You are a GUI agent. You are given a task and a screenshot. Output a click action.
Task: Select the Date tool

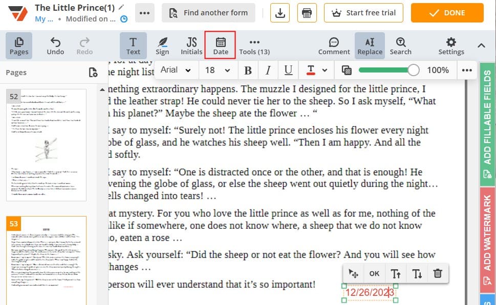(x=220, y=45)
